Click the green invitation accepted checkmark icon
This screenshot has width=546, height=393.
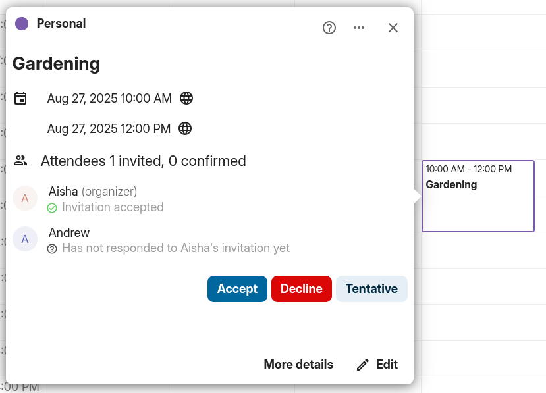click(51, 207)
